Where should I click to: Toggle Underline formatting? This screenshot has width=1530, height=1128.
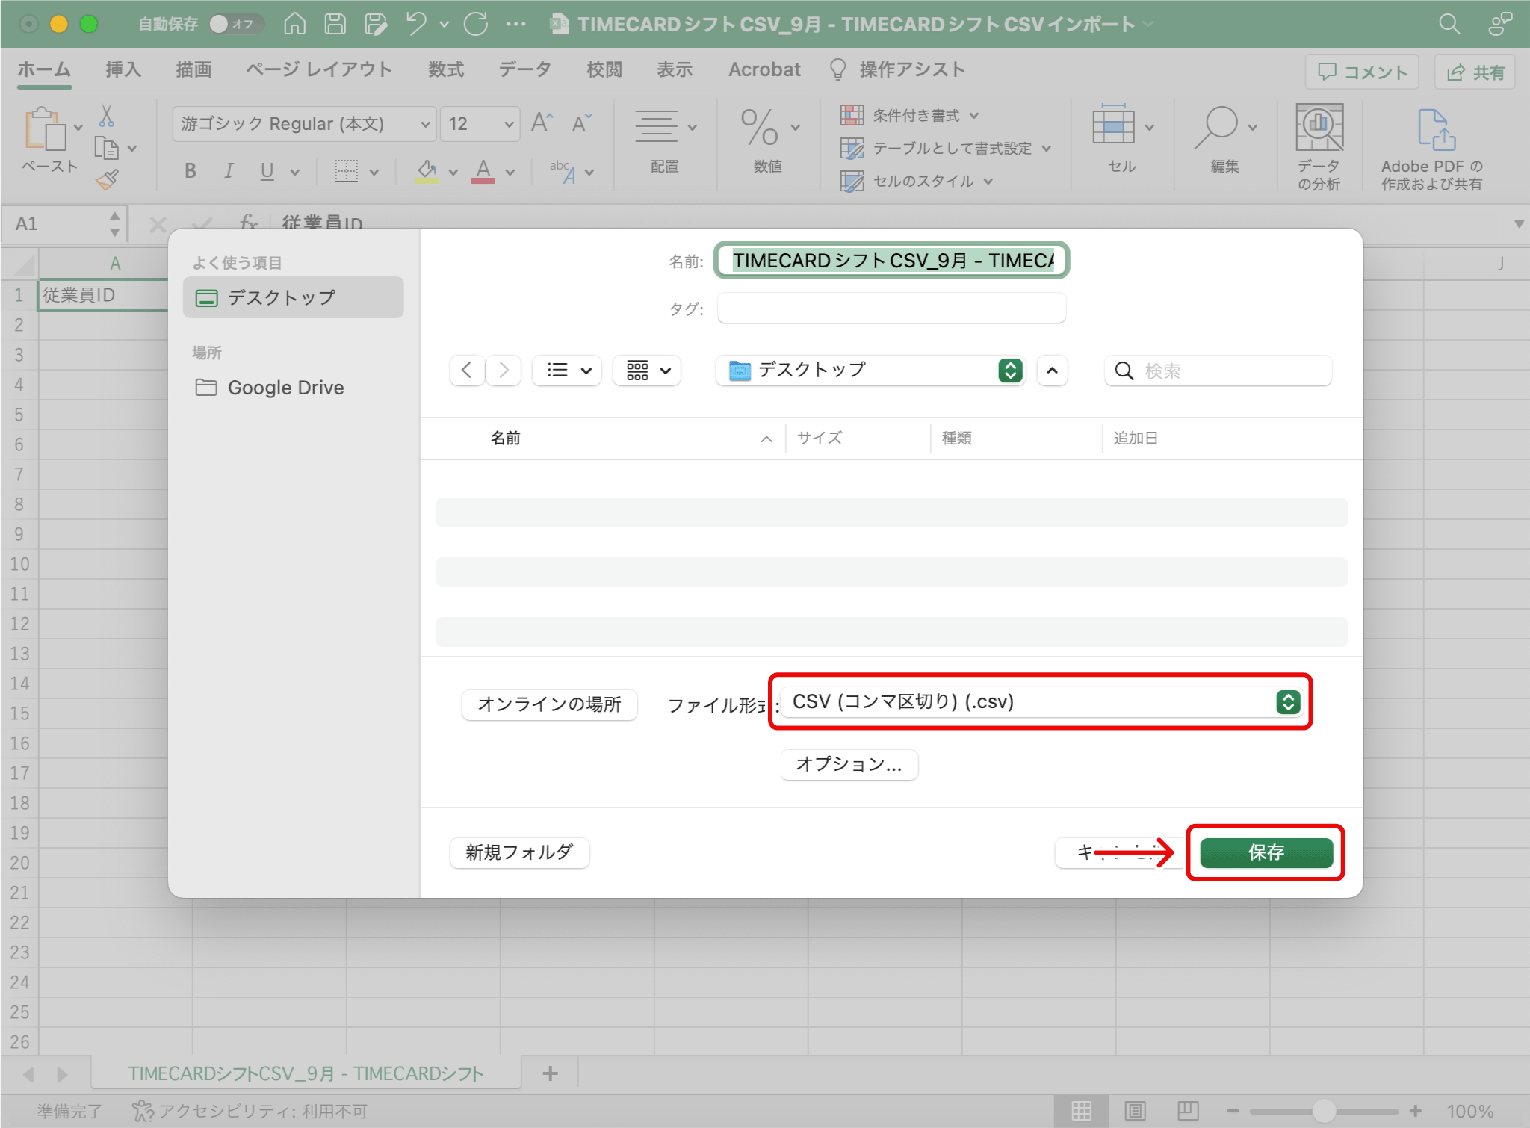[x=267, y=171]
